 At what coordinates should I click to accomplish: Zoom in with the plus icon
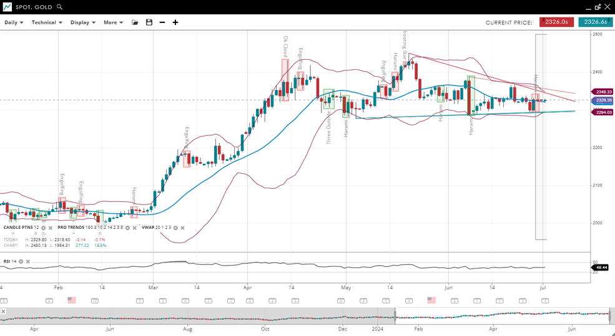coord(175,22)
